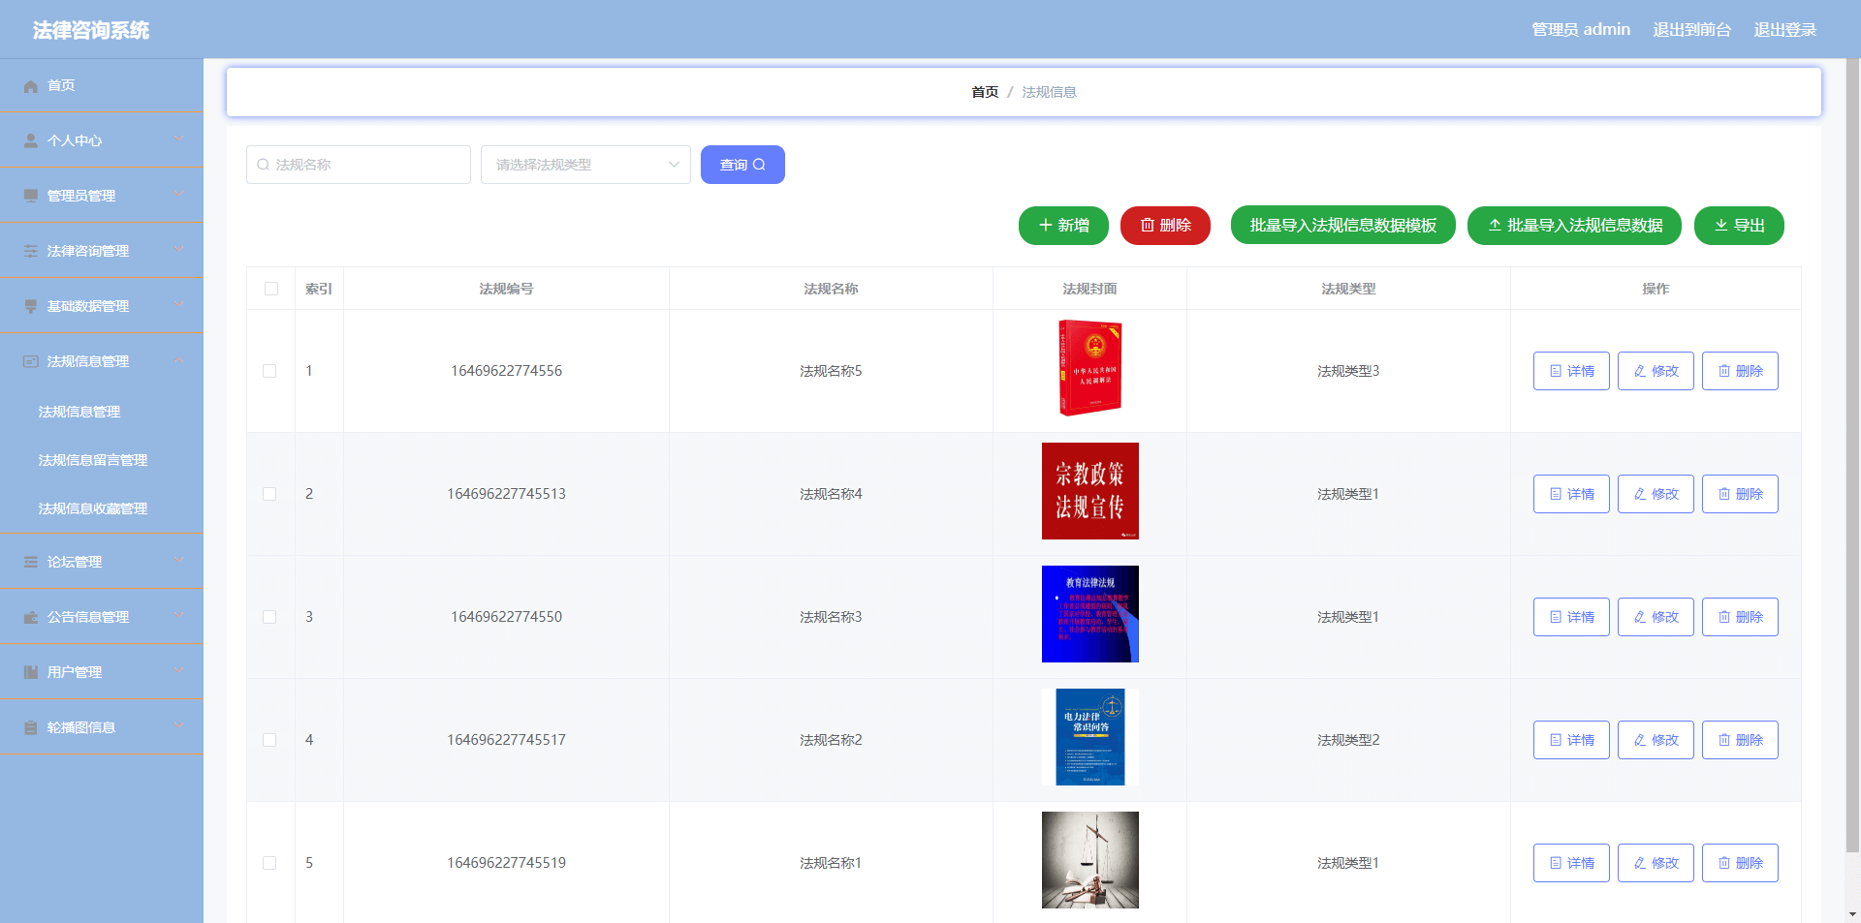Screen dimensions: 1861x923
Task: Click the 查询 search button
Action: 742,165
